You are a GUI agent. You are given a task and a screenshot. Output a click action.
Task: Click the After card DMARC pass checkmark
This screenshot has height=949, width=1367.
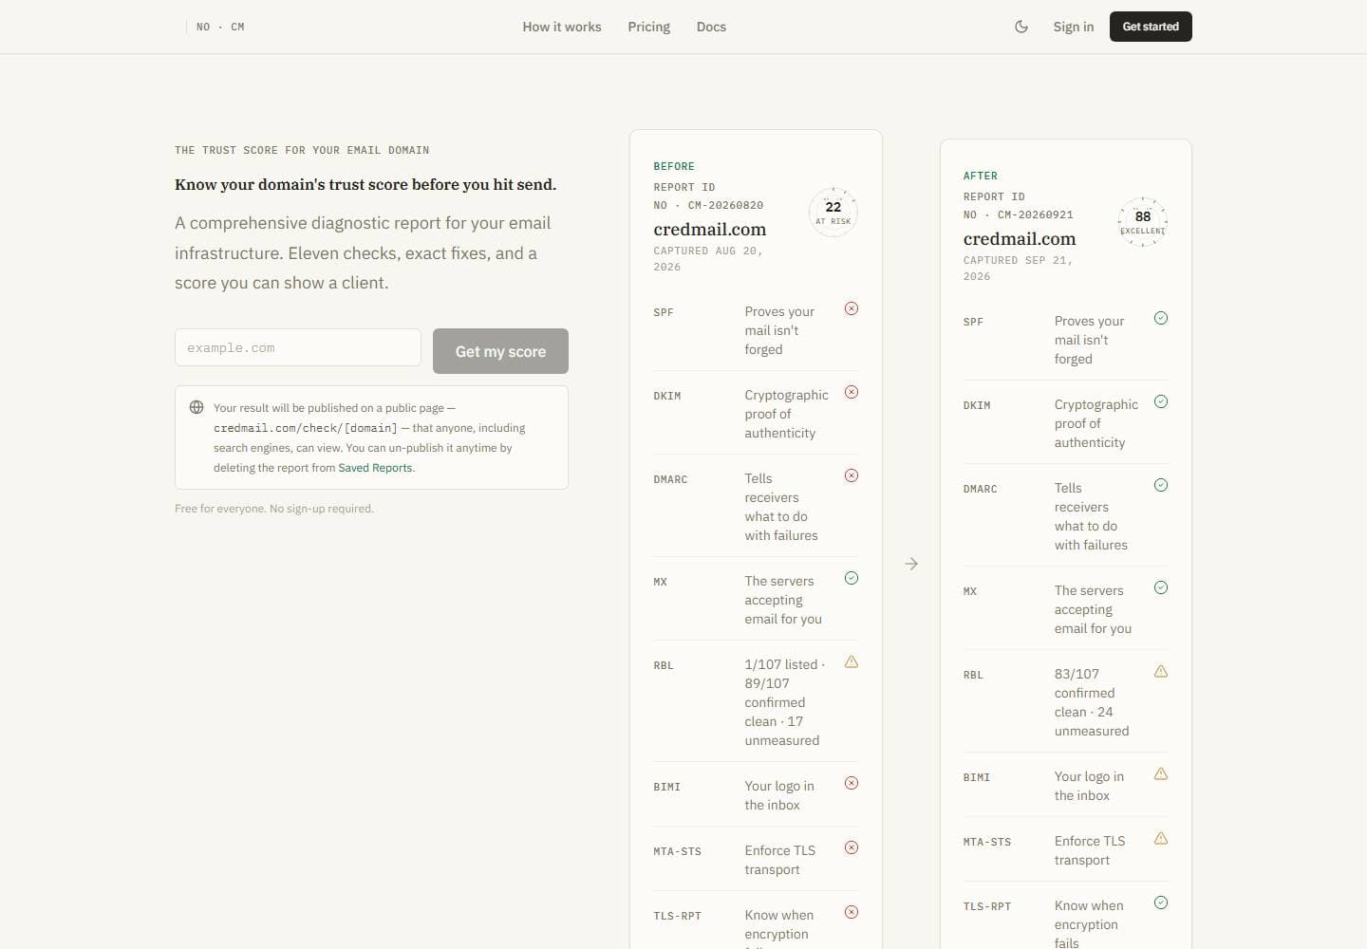coord(1161,485)
